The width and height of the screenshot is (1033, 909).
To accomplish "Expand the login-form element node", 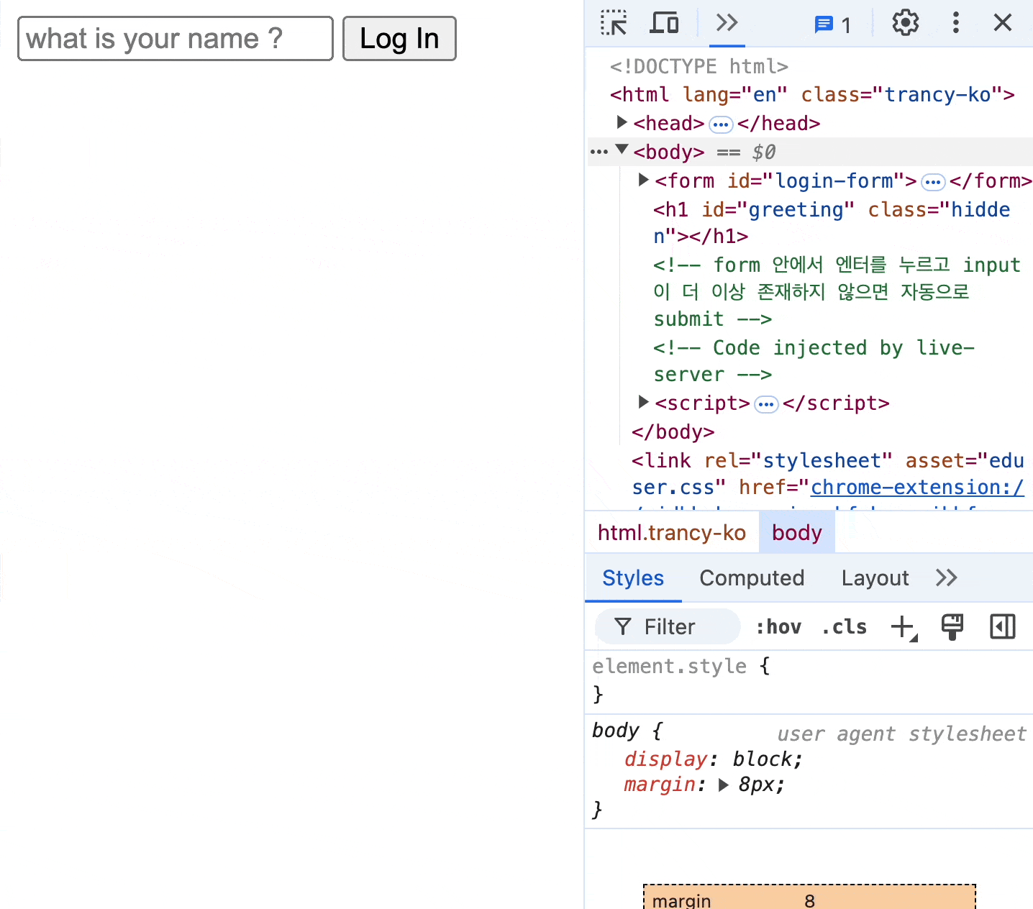I will click(644, 180).
